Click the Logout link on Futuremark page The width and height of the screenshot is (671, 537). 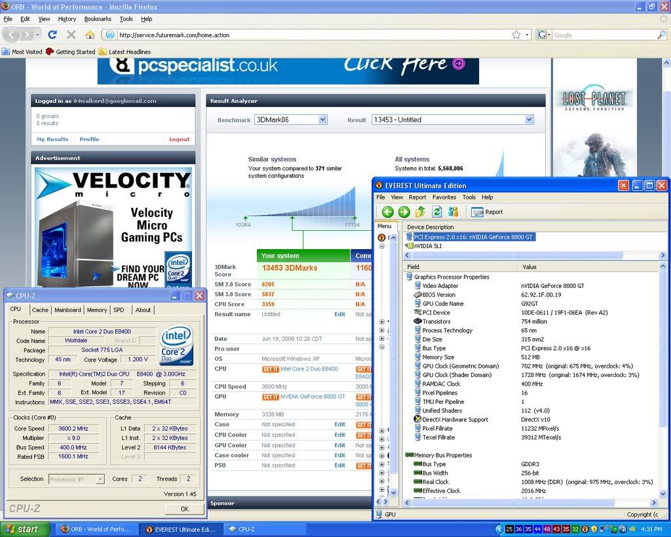(x=180, y=139)
